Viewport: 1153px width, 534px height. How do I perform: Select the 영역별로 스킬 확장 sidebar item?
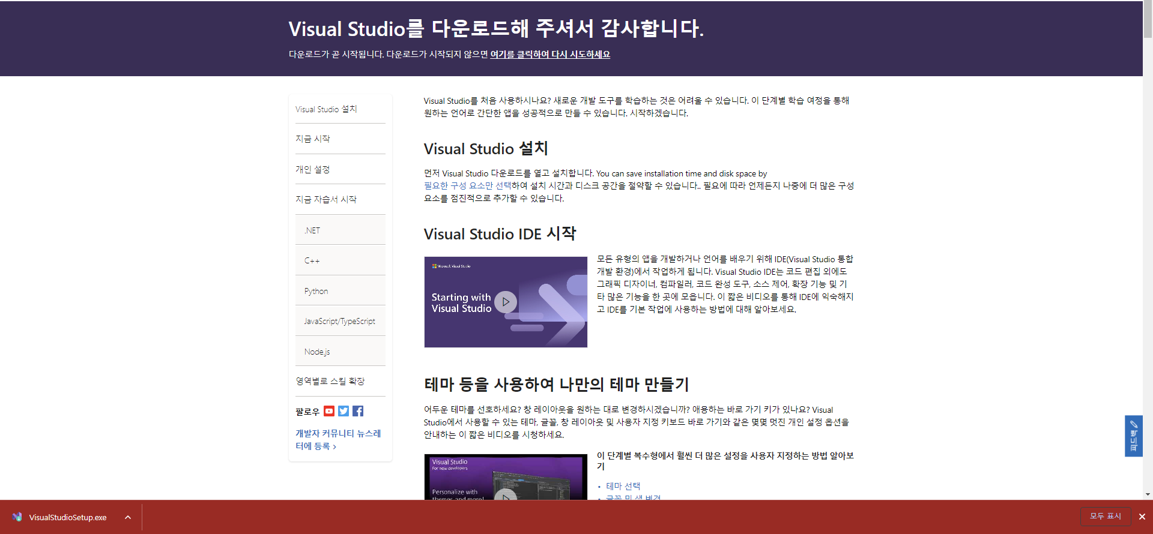(340, 381)
